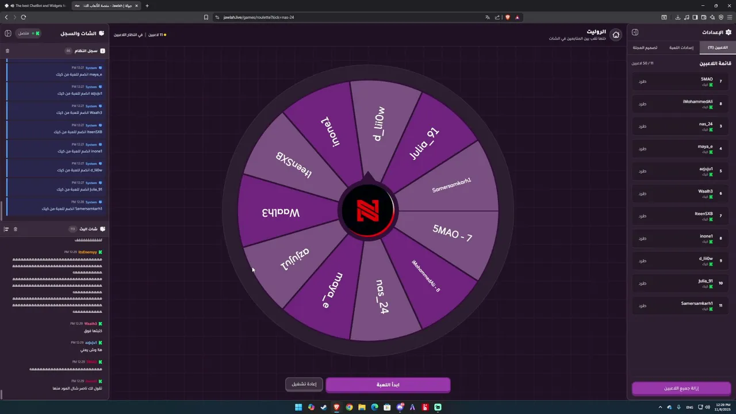Collapse the settings panel with the sidebar icon

pos(635,33)
